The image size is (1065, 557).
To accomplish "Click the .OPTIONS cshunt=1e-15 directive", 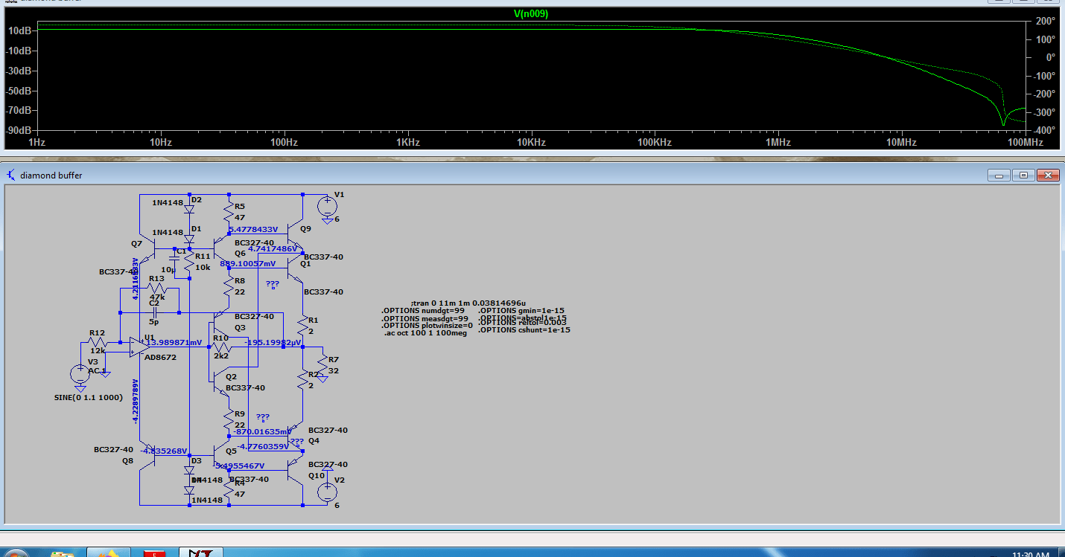I will (x=524, y=329).
